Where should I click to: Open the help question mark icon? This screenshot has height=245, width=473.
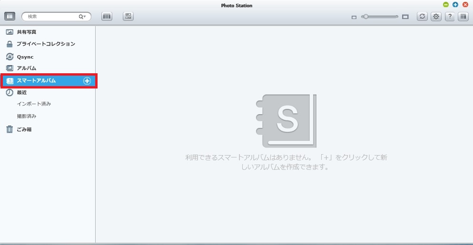(450, 17)
